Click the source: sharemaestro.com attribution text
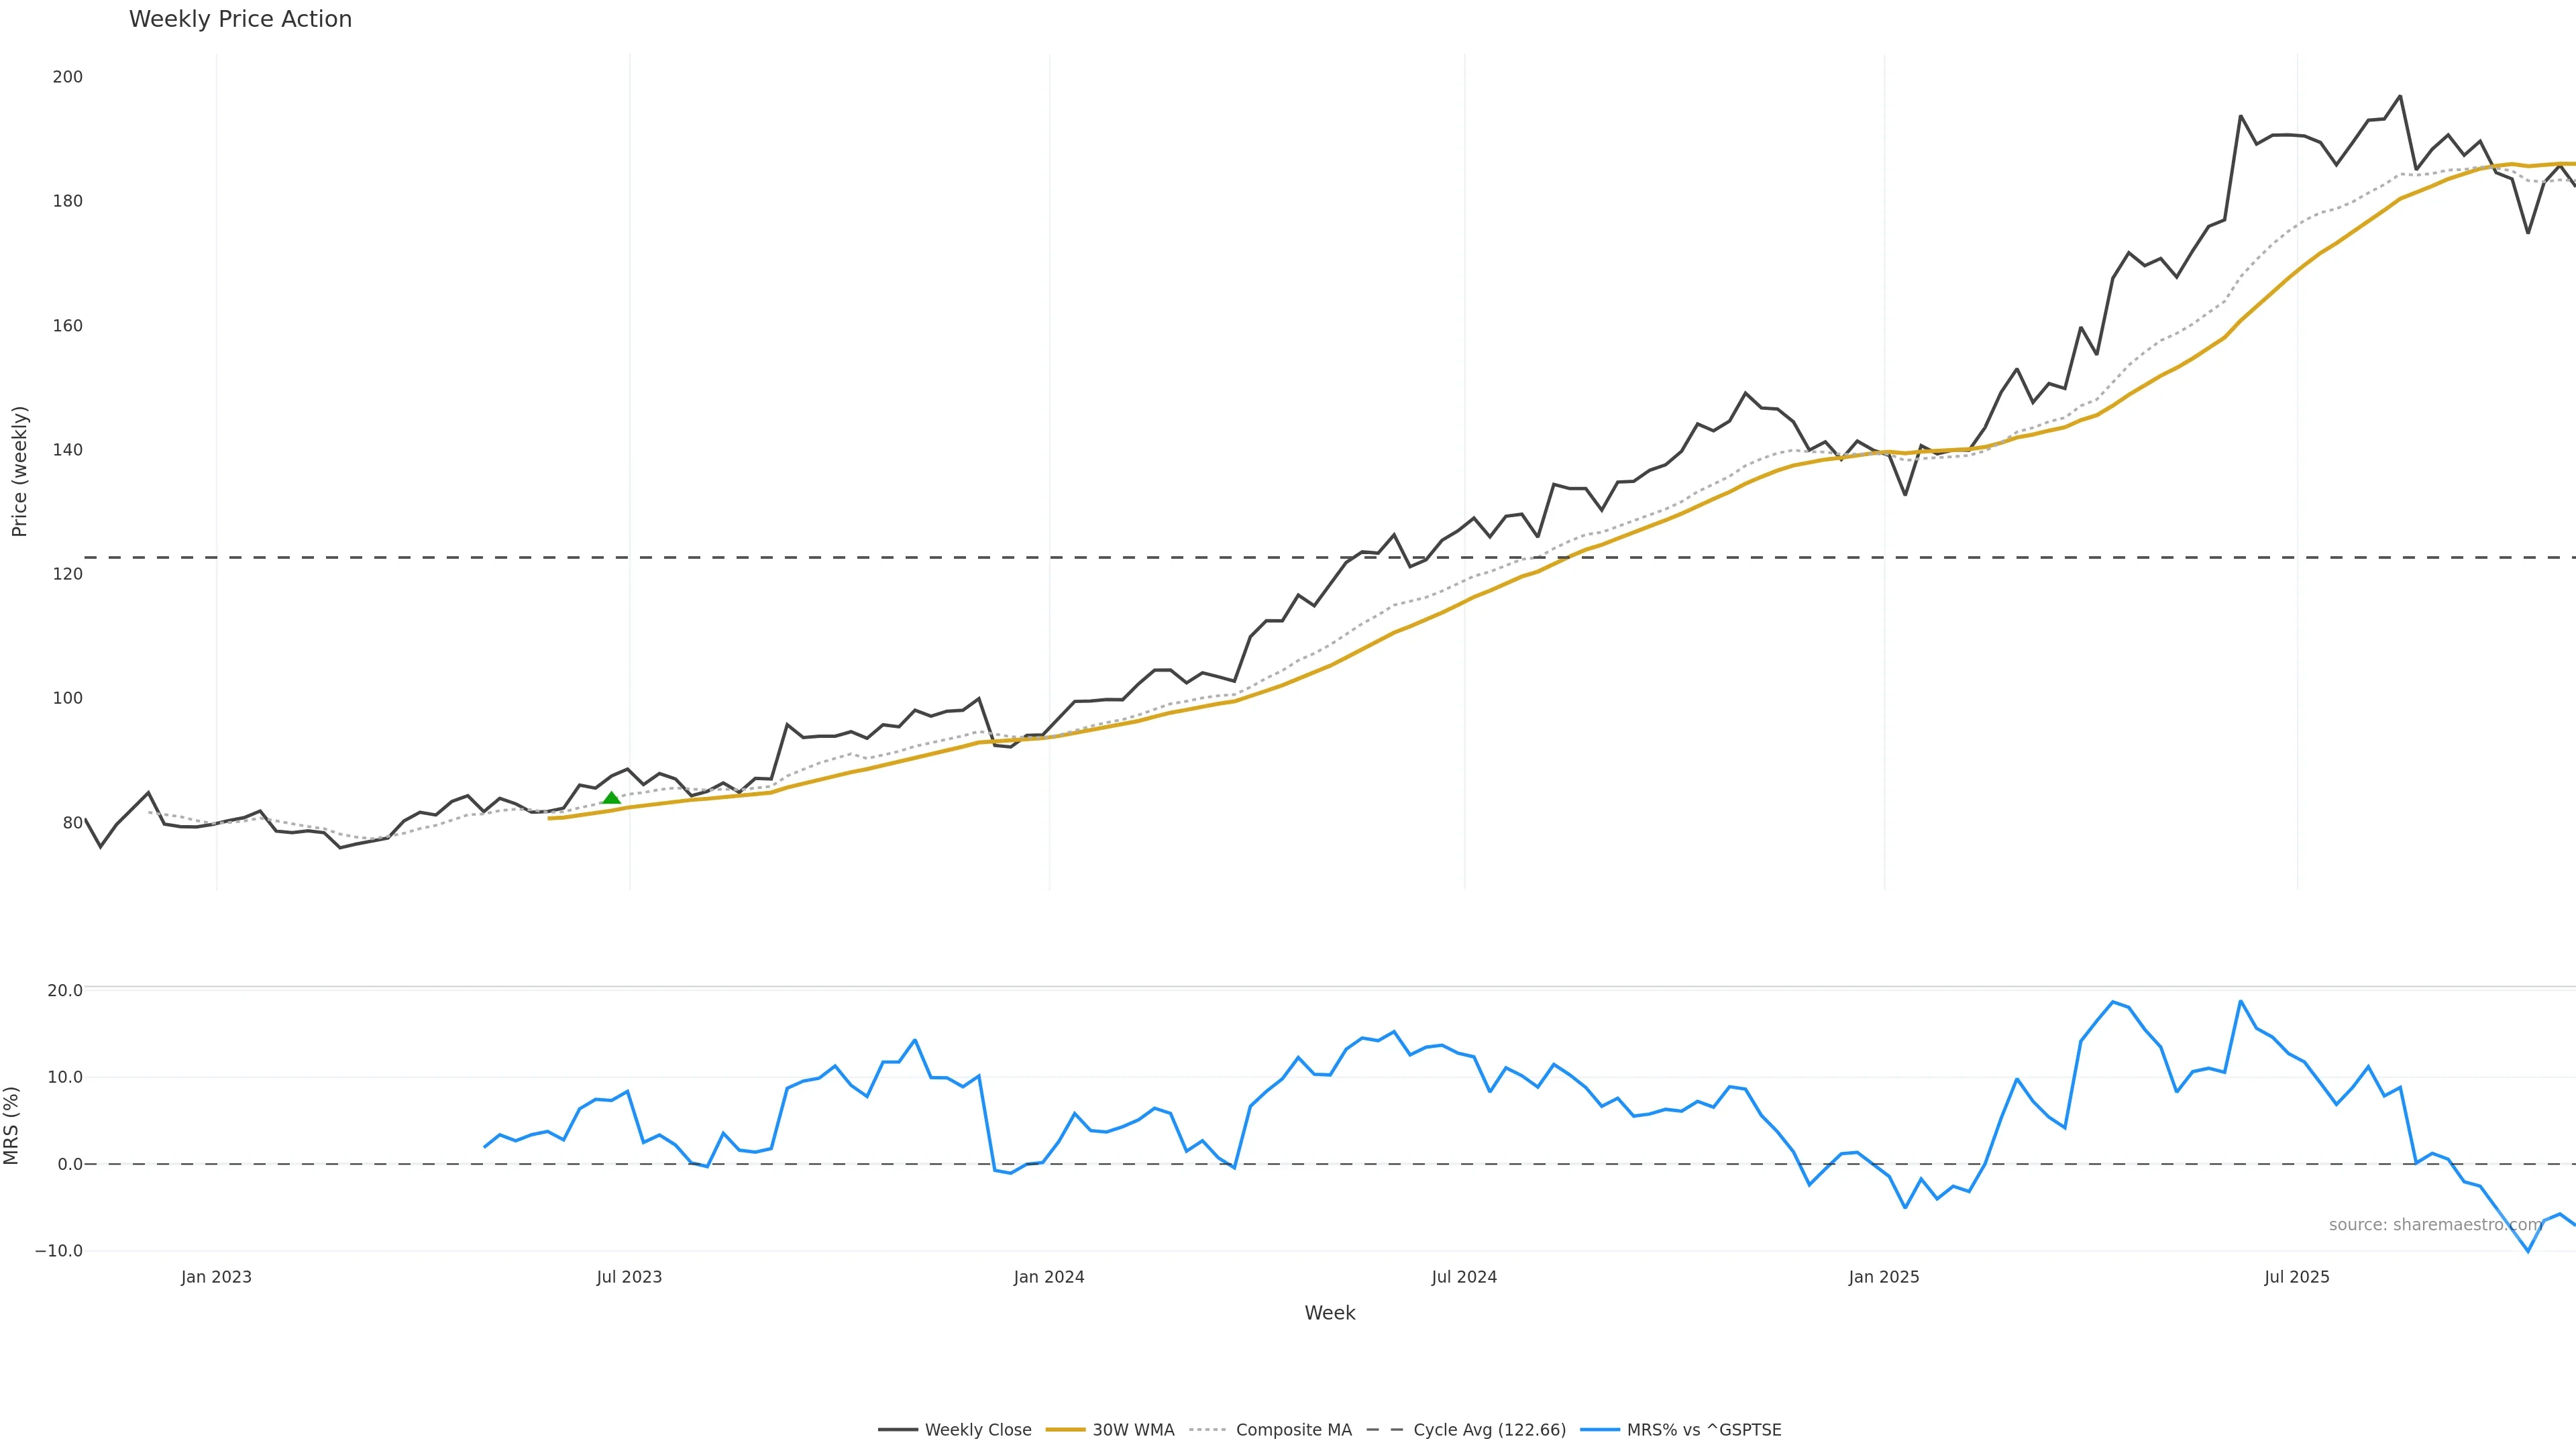The height and width of the screenshot is (1449, 2576). coord(2435,1225)
